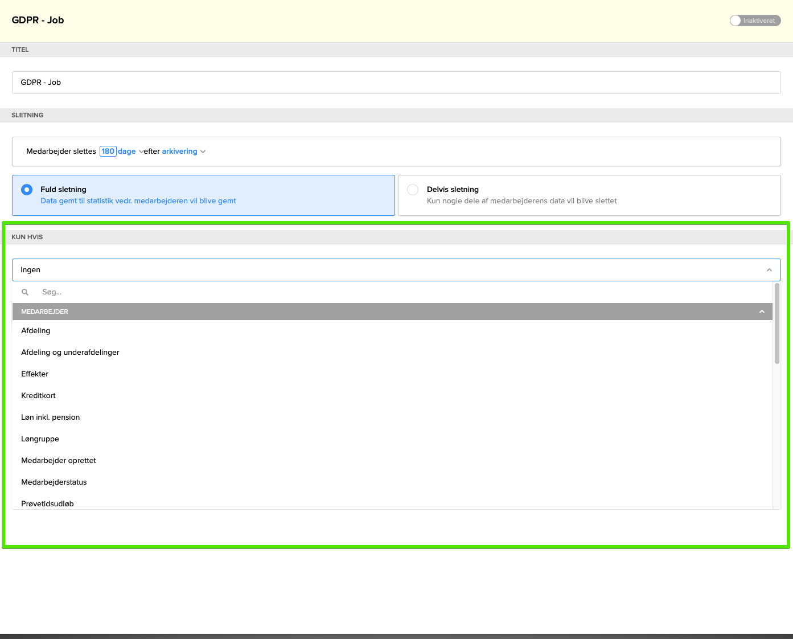The width and height of the screenshot is (793, 639).
Task: Click the dropdown list scrollbar
Action: point(776,323)
